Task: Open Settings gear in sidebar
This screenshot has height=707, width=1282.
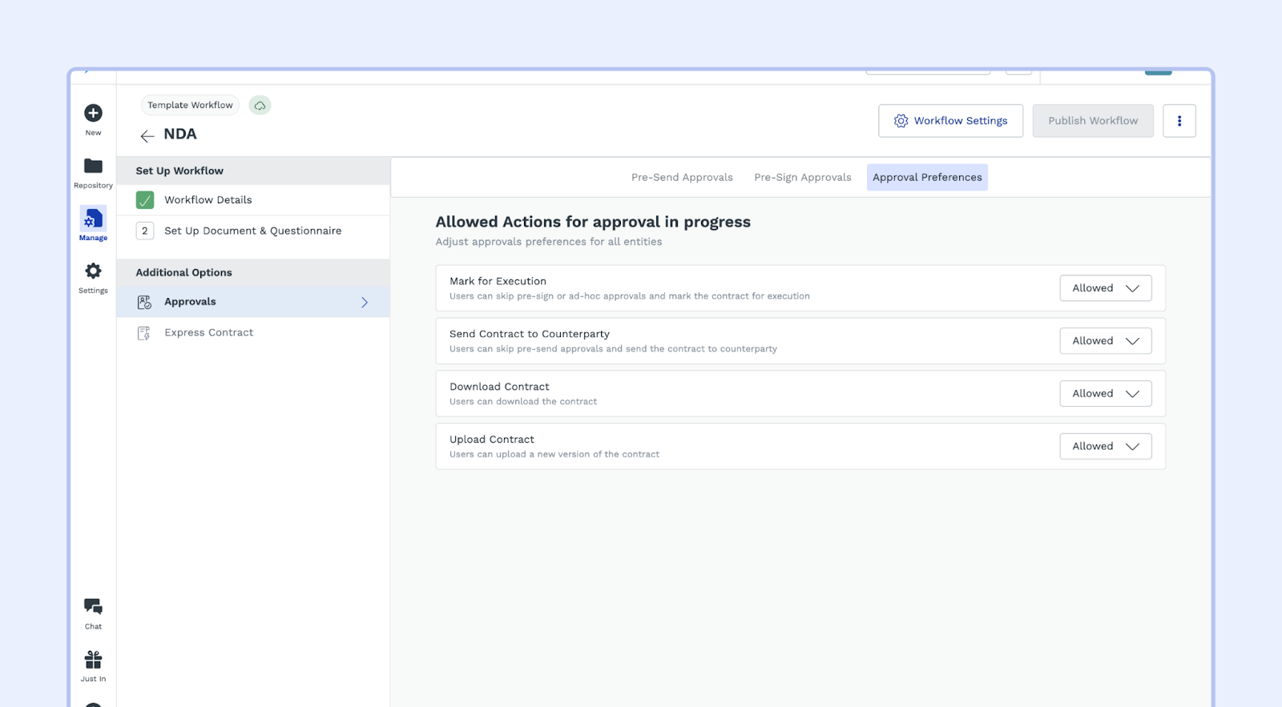Action: coord(93,271)
